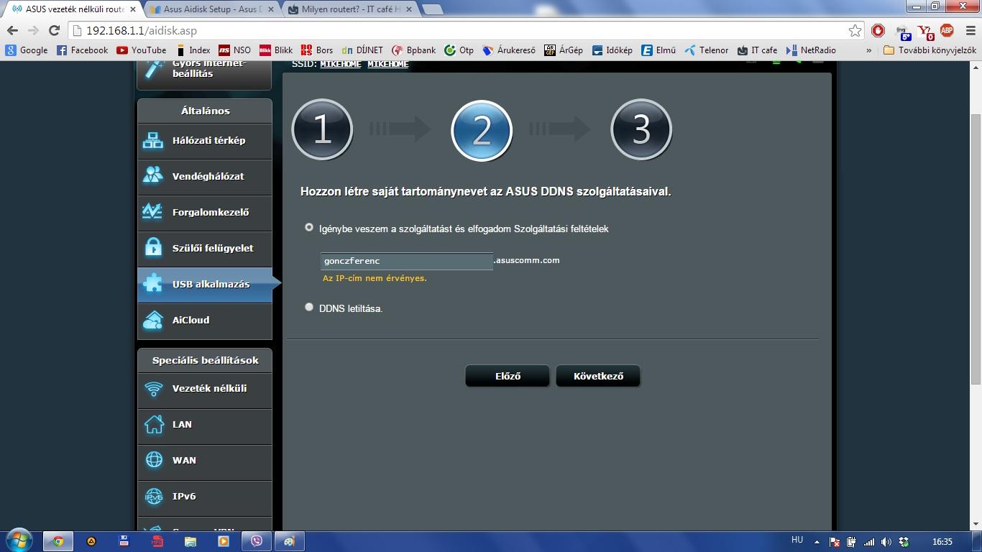Open IPv6 settings
Image resolution: width=982 pixels, height=552 pixels.
(x=205, y=497)
